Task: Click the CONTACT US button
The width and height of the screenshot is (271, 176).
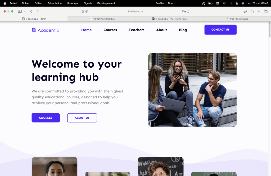Action: pyautogui.click(x=220, y=30)
